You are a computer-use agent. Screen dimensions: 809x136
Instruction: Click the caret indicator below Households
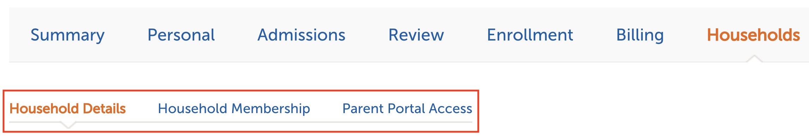click(754, 58)
